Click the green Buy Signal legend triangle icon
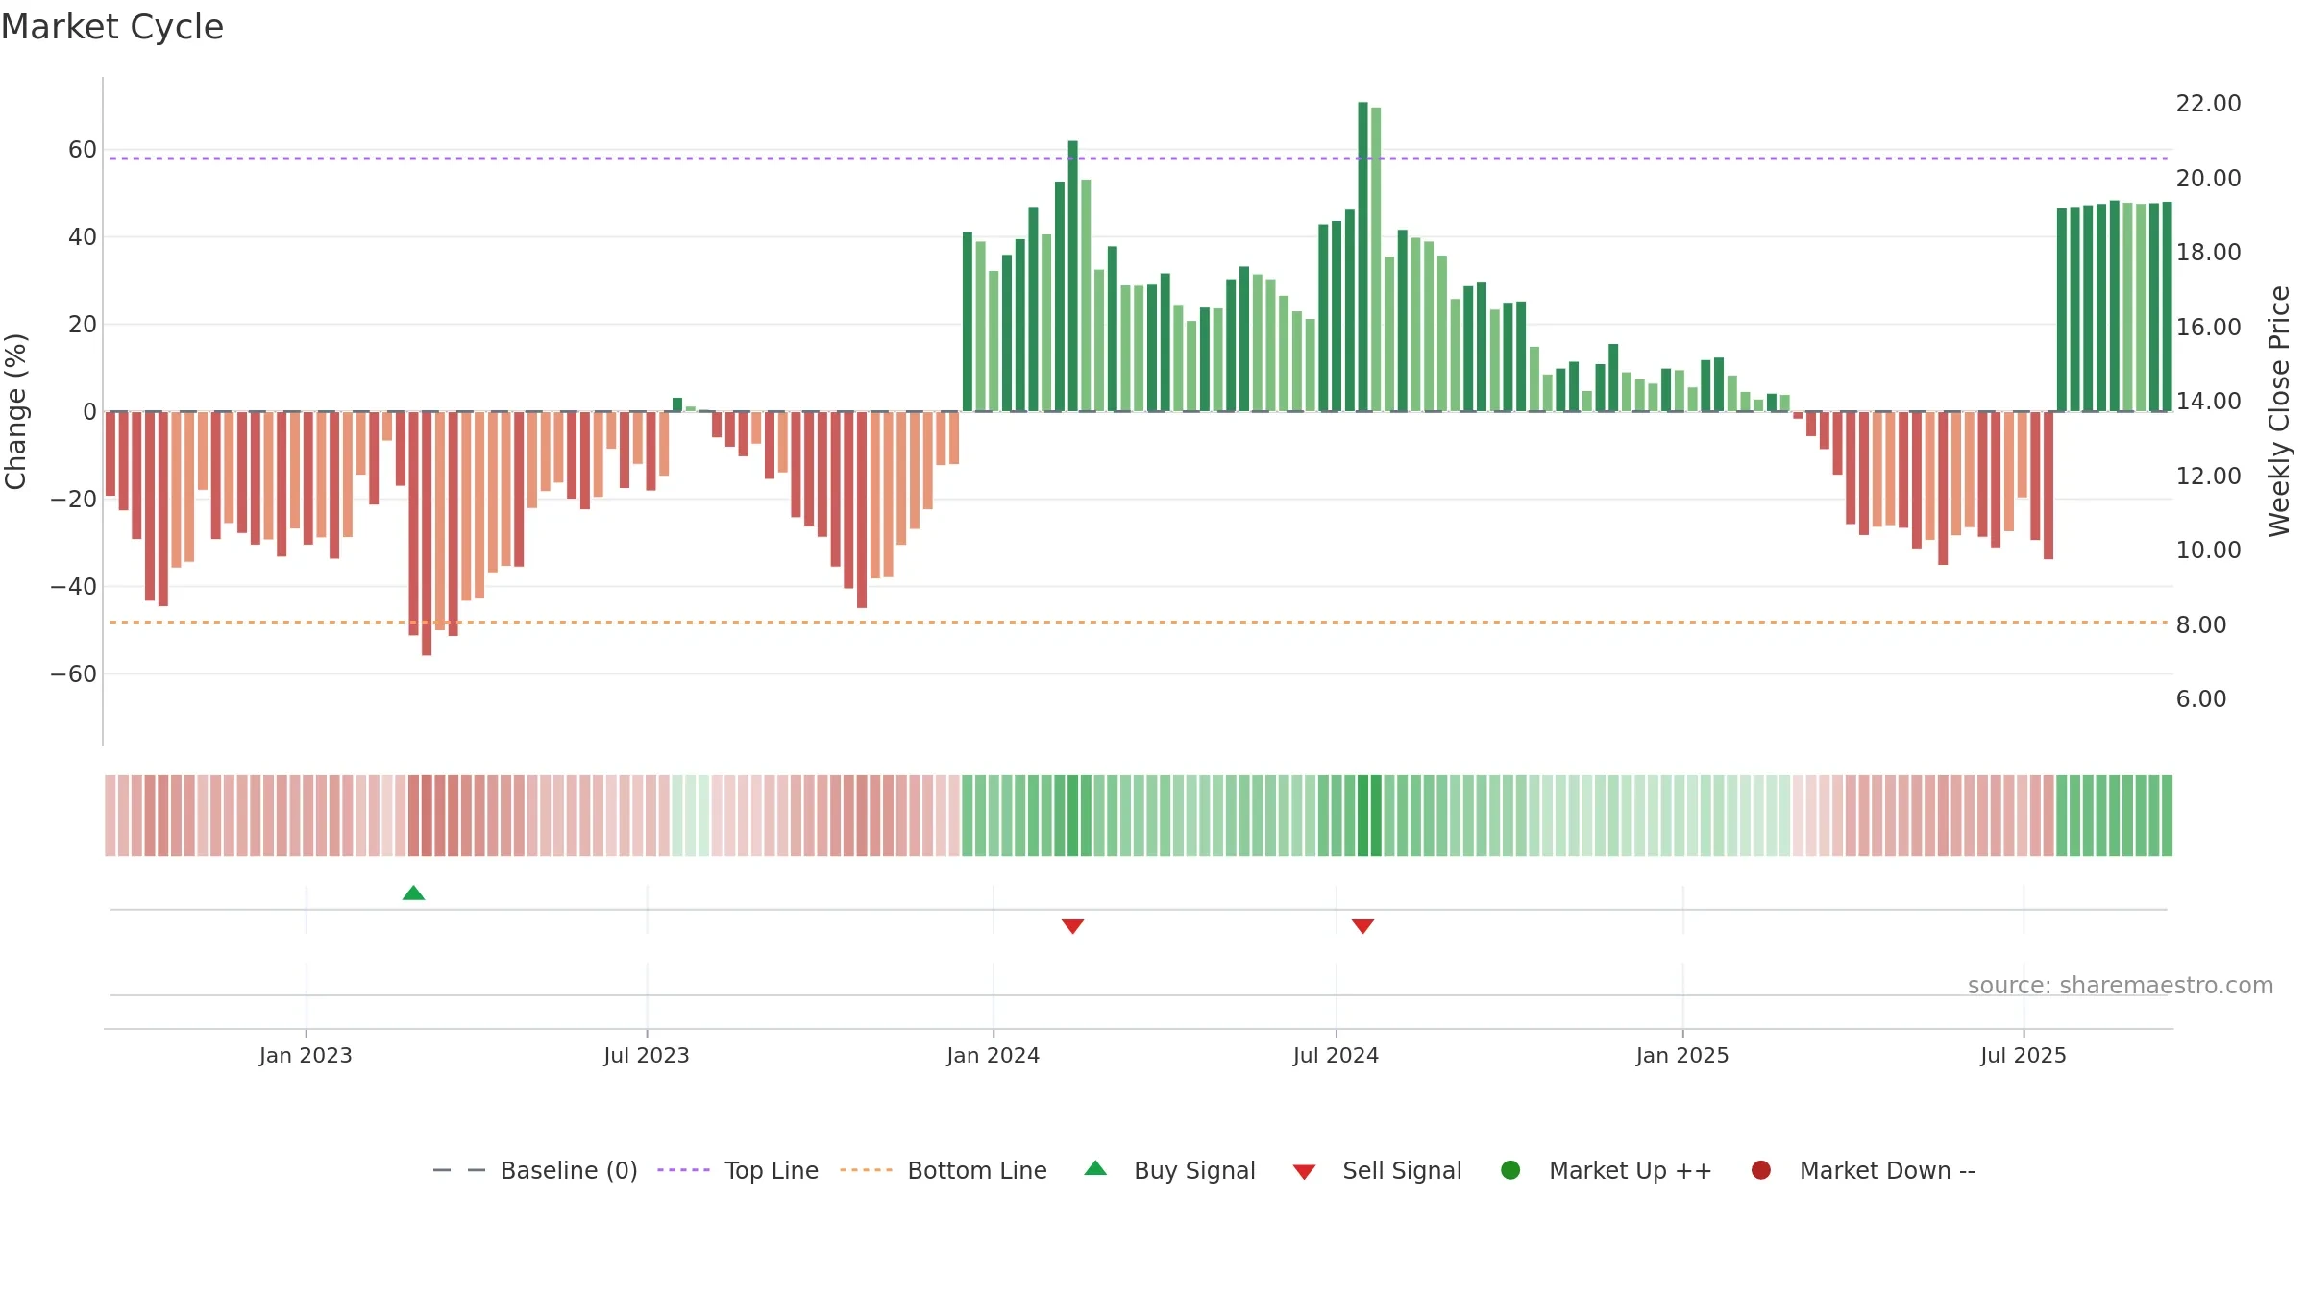Viewport: 2306px width, 1297px height. [1095, 1168]
